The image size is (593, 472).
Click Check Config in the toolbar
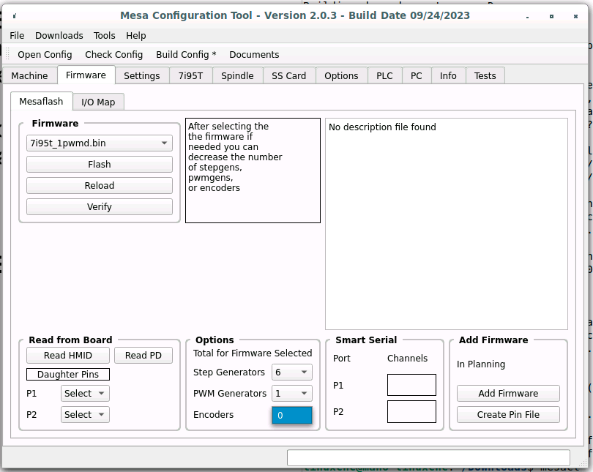click(113, 54)
